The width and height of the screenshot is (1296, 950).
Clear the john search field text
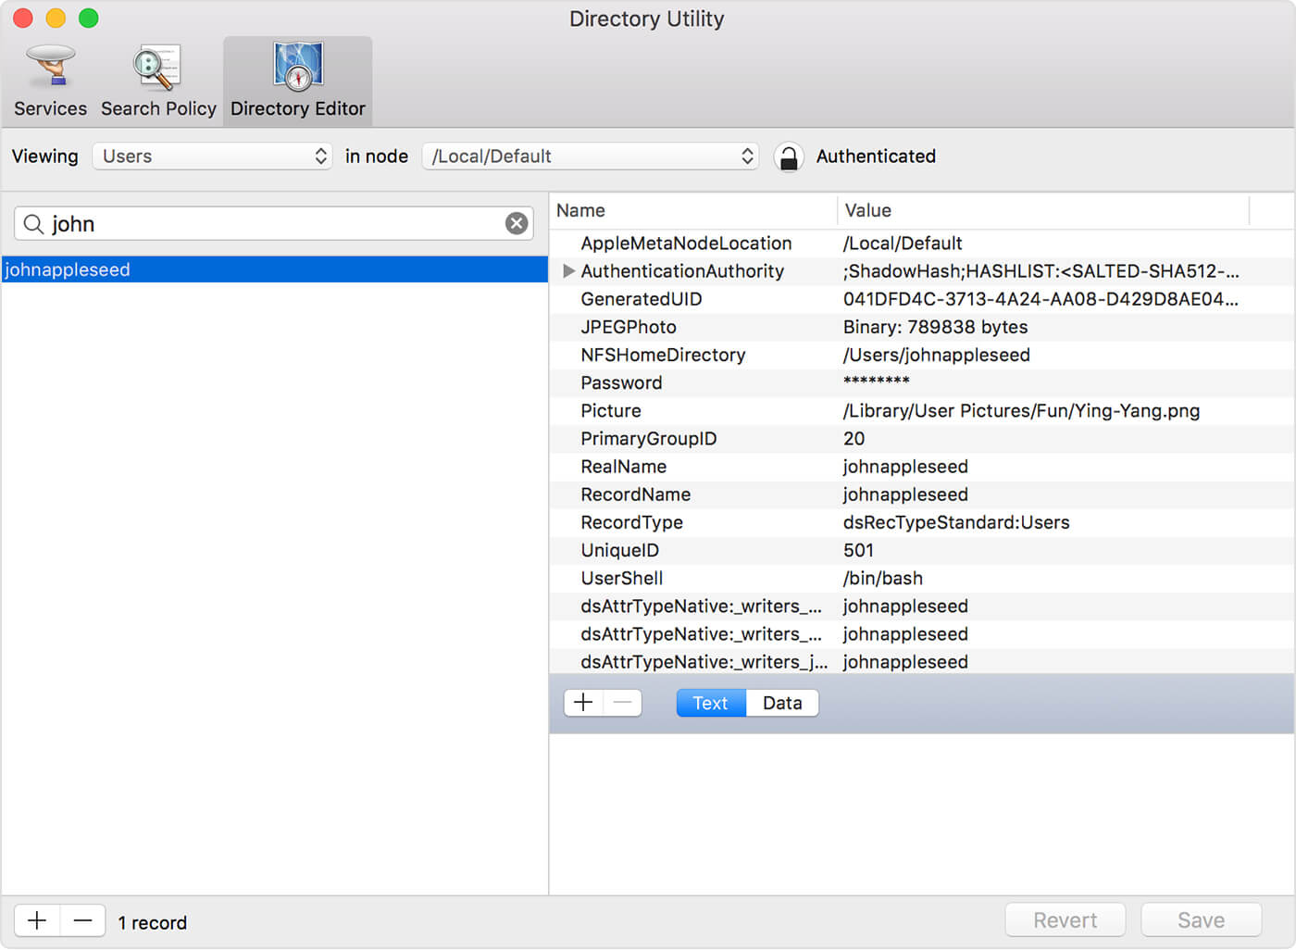pos(517,223)
